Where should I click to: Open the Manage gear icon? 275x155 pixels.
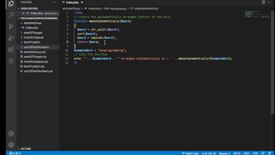pos(11,145)
